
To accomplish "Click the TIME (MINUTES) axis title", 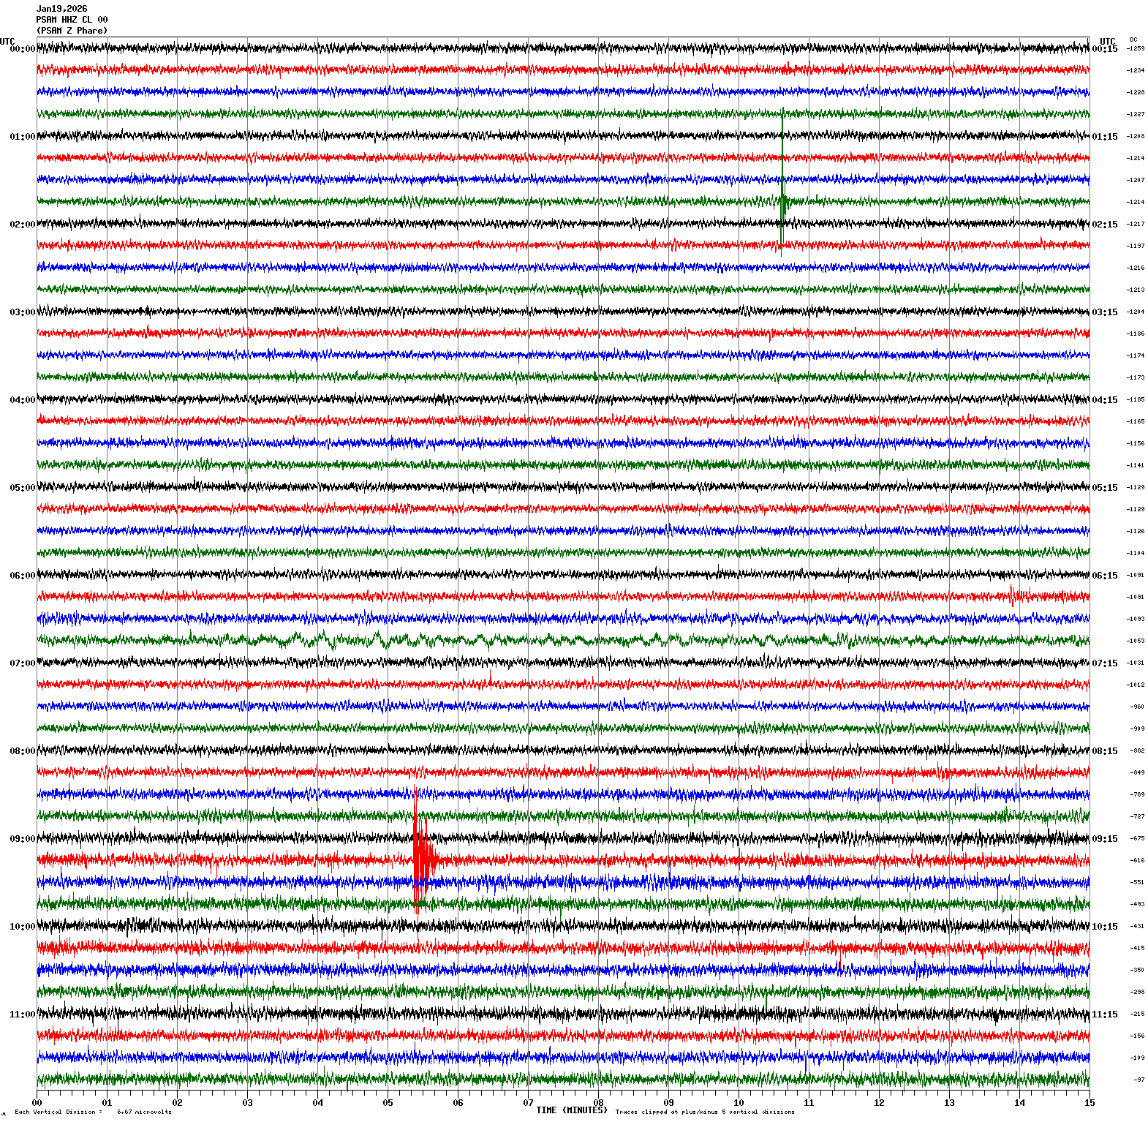I will (x=571, y=1110).
